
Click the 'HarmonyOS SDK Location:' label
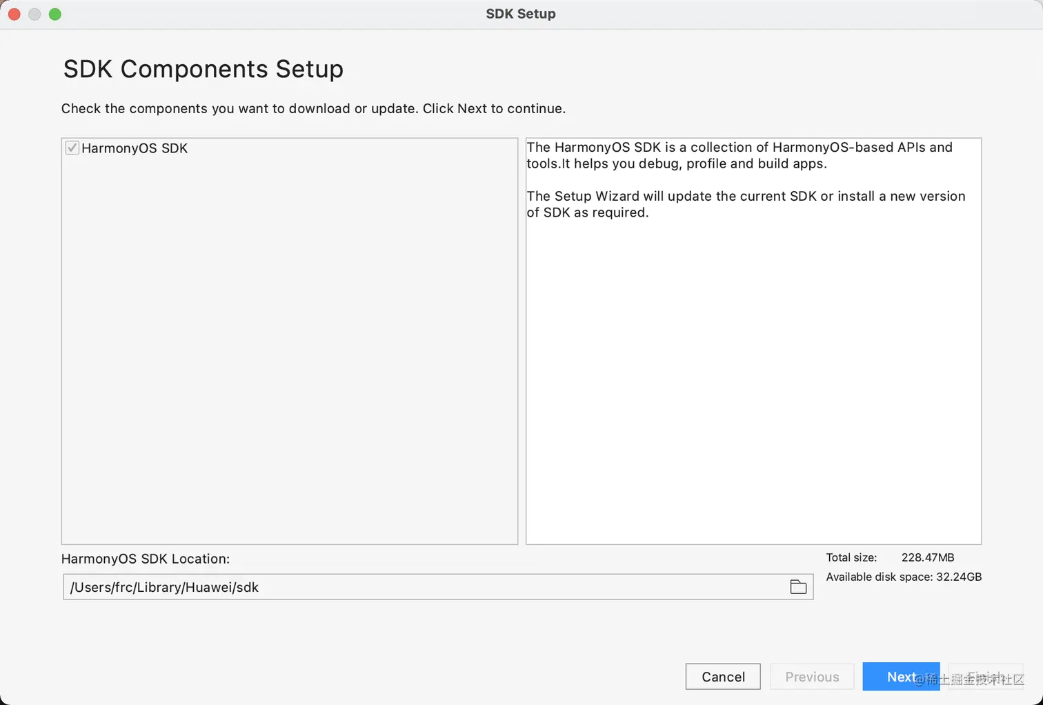pyautogui.click(x=146, y=559)
